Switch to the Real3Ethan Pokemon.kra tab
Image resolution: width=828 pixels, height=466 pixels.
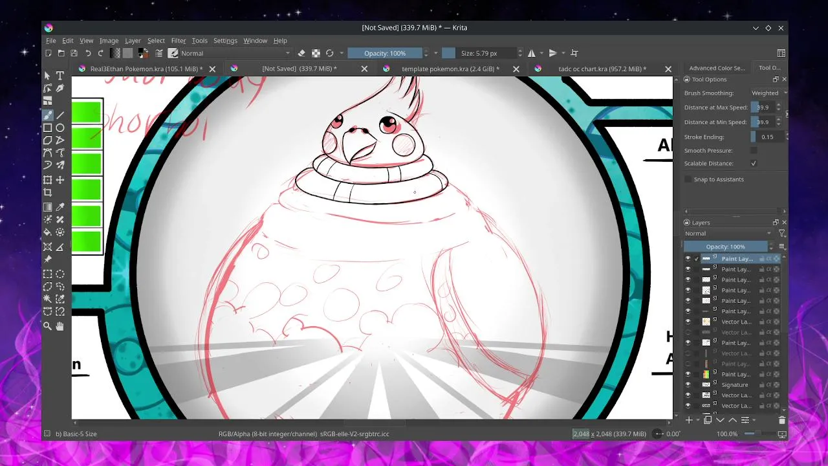tap(146, 69)
